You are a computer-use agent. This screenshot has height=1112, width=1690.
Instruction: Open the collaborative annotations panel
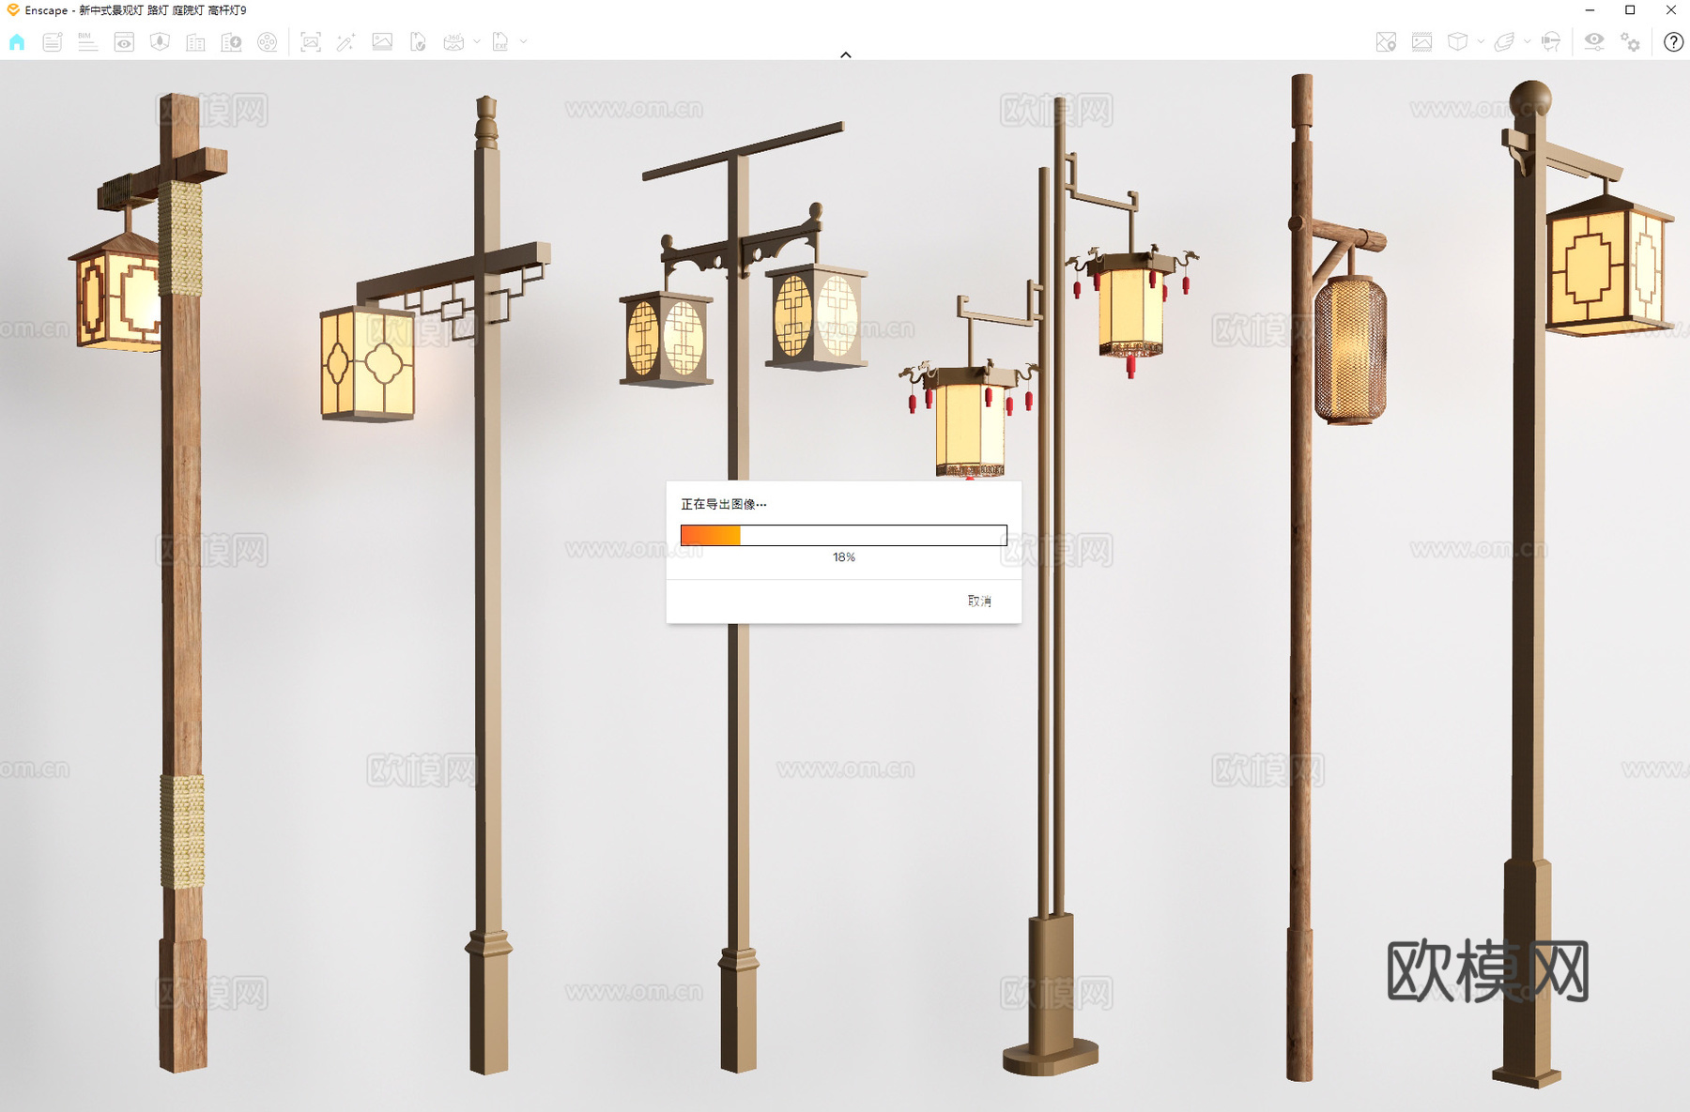pyautogui.click(x=53, y=42)
